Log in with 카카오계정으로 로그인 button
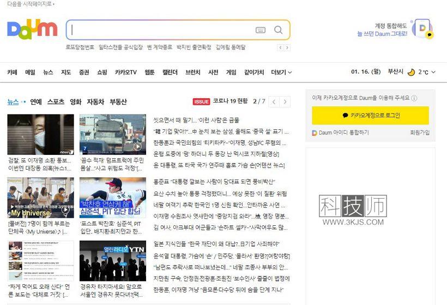Image resolution: width=447 pixels, height=305 pixels. click(x=370, y=115)
